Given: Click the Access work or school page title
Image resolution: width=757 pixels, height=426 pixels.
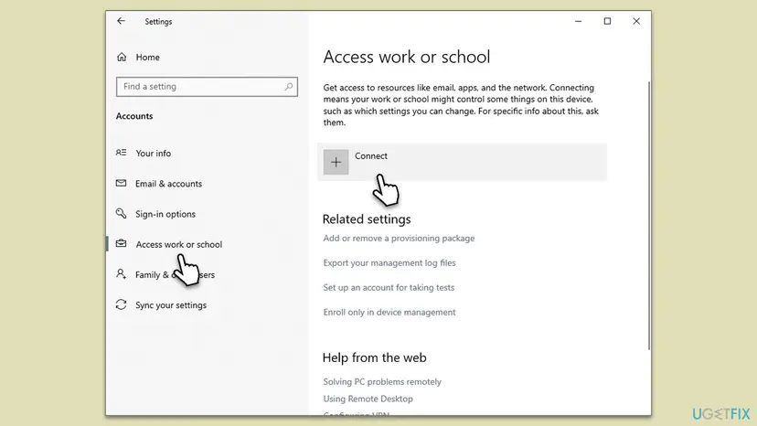Looking at the screenshot, I should point(407,57).
